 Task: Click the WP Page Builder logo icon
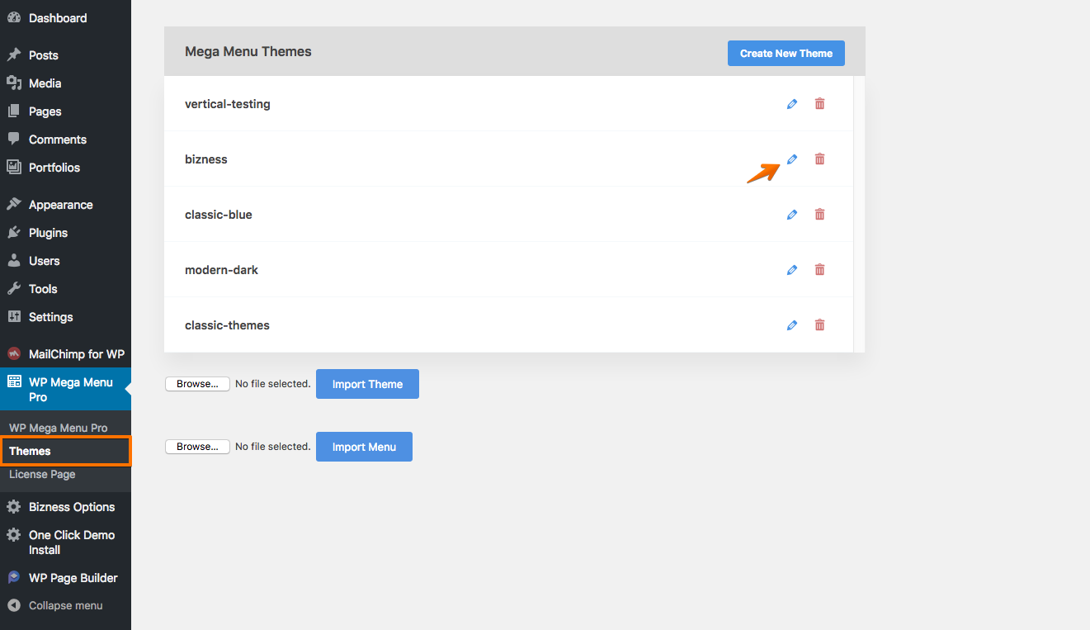pyautogui.click(x=14, y=577)
